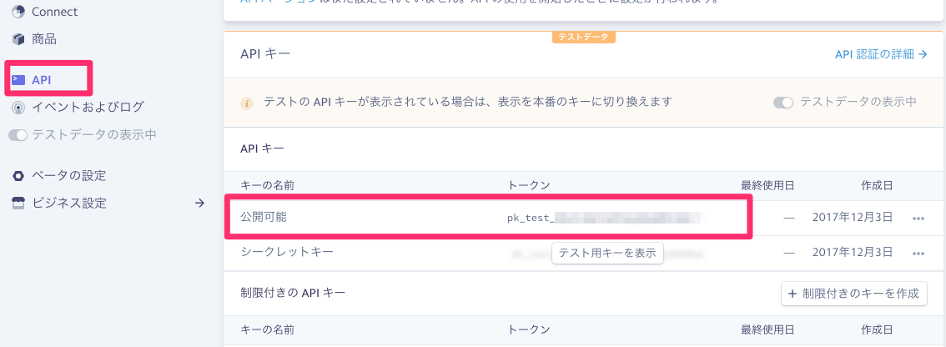Select the API terminal icon

18,79
